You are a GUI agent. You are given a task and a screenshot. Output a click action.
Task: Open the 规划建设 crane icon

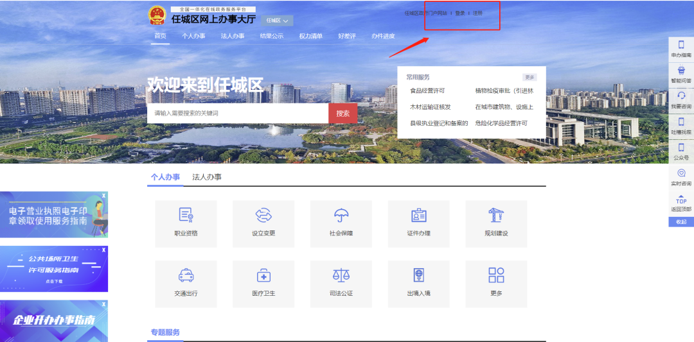(x=496, y=216)
